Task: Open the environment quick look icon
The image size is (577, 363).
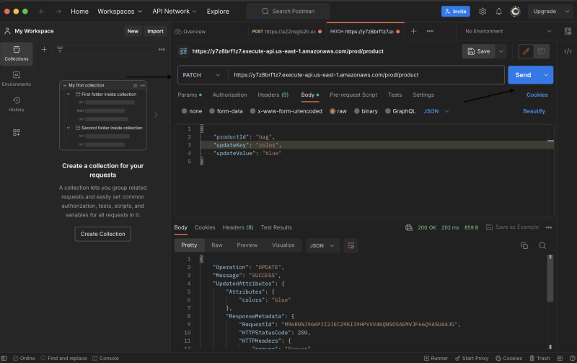Action: coord(568,31)
